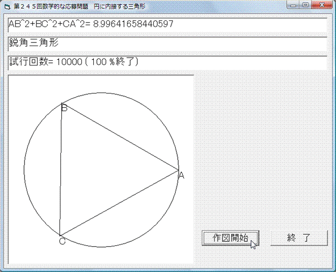The height and width of the screenshot is (272, 336).
Task: Click the triangle side between C and A
Action: [119, 202]
